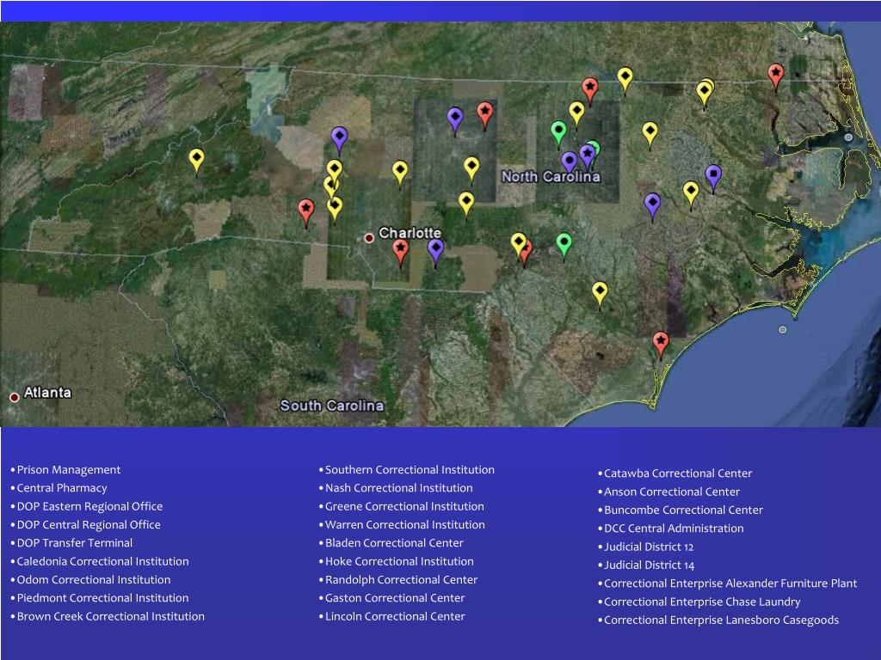Click the small circle marker in northeastern sound
This screenshot has width=881, height=660.
click(847, 137)
